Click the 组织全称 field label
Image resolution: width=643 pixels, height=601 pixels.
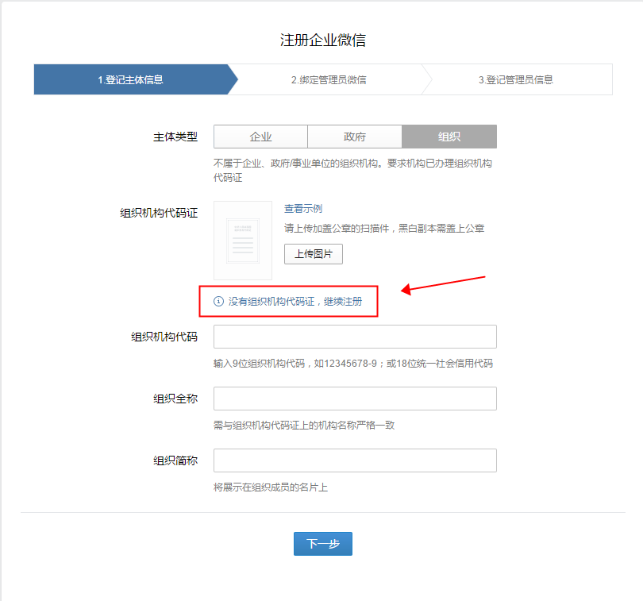pos(175,399)
